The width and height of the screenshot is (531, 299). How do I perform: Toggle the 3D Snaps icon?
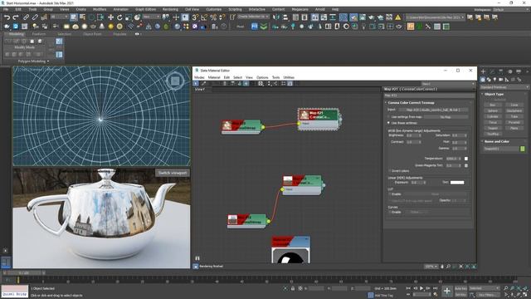tap(196, 17)
